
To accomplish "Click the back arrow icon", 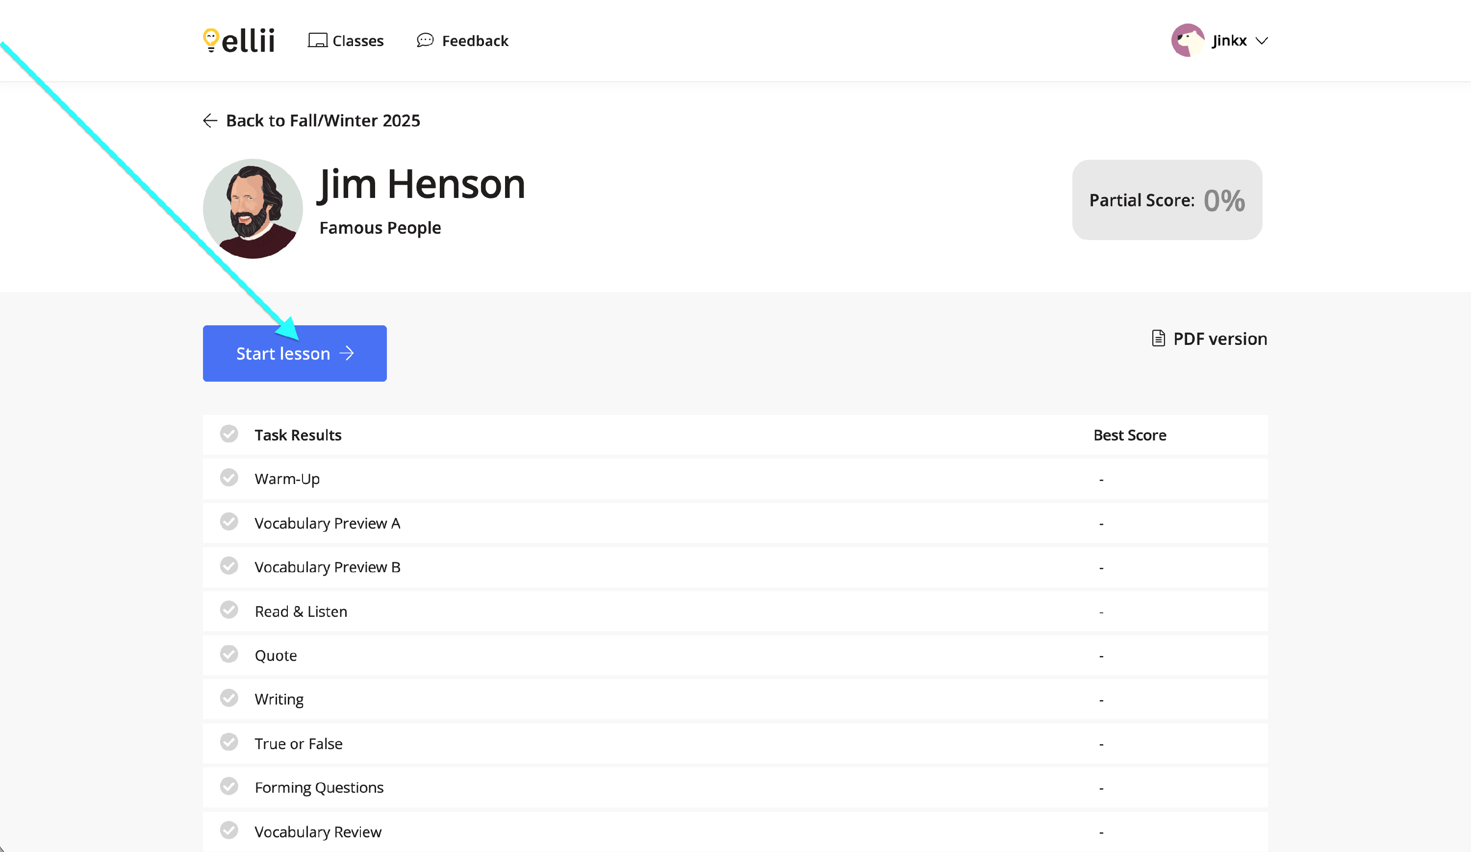I will tap(210, 120).
